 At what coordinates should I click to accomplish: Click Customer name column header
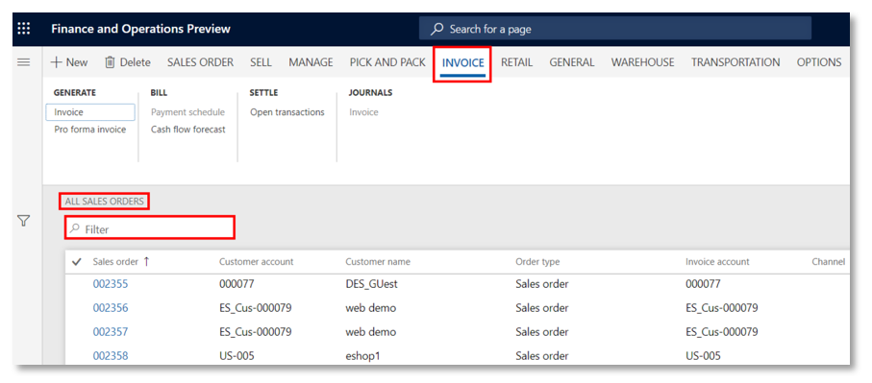[378, 261]
